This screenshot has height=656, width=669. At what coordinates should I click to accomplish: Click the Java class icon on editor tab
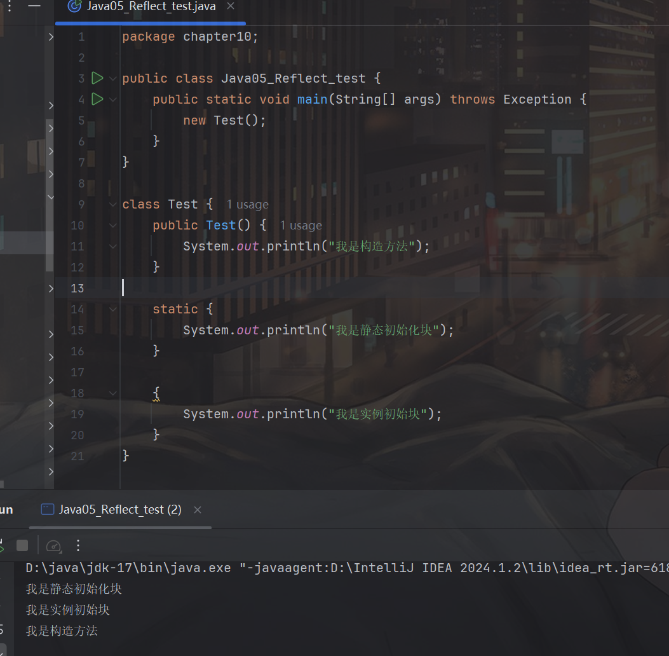(74, 6)
